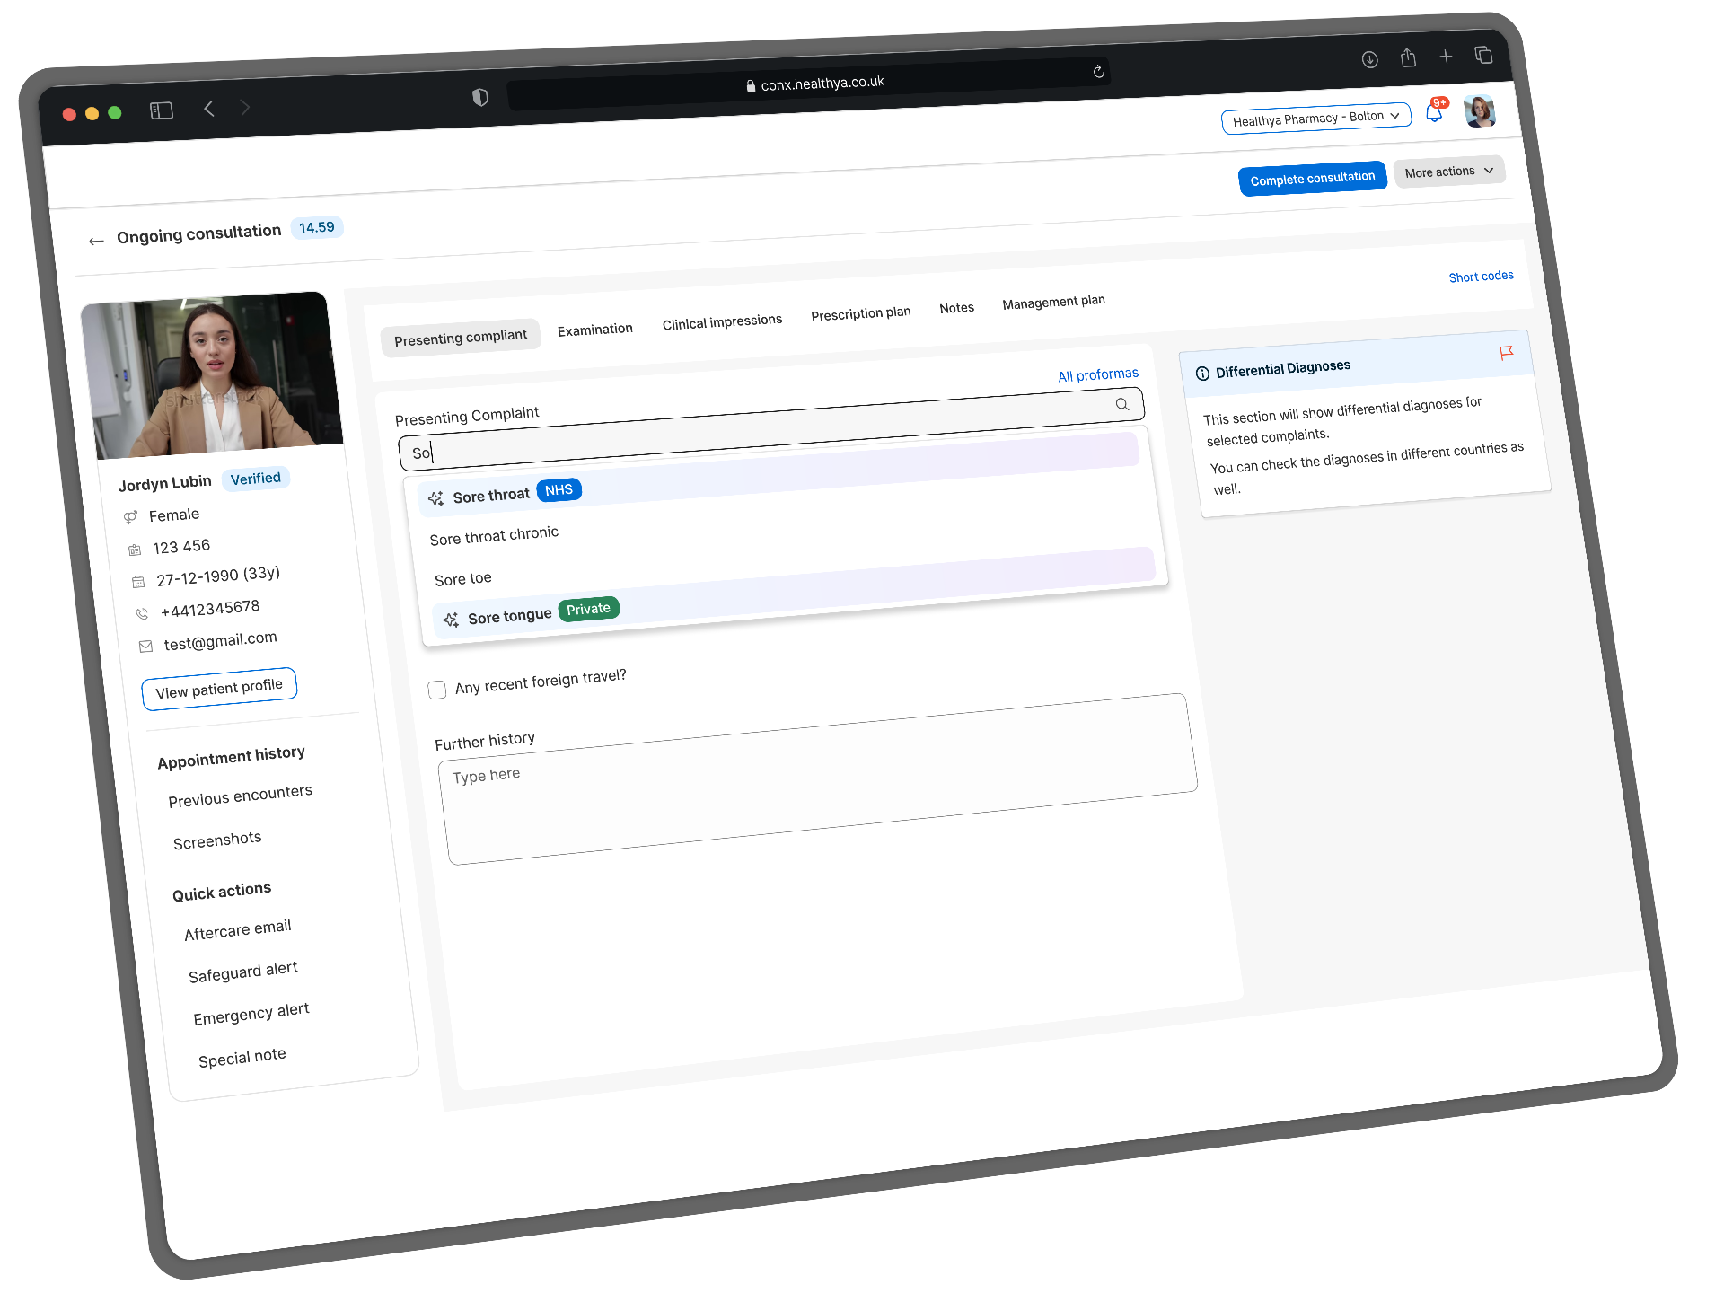This screenshot has width=1724, height=1293.
Task: Select the Sore tongue Private suggestion
Action: coord(795,593)
